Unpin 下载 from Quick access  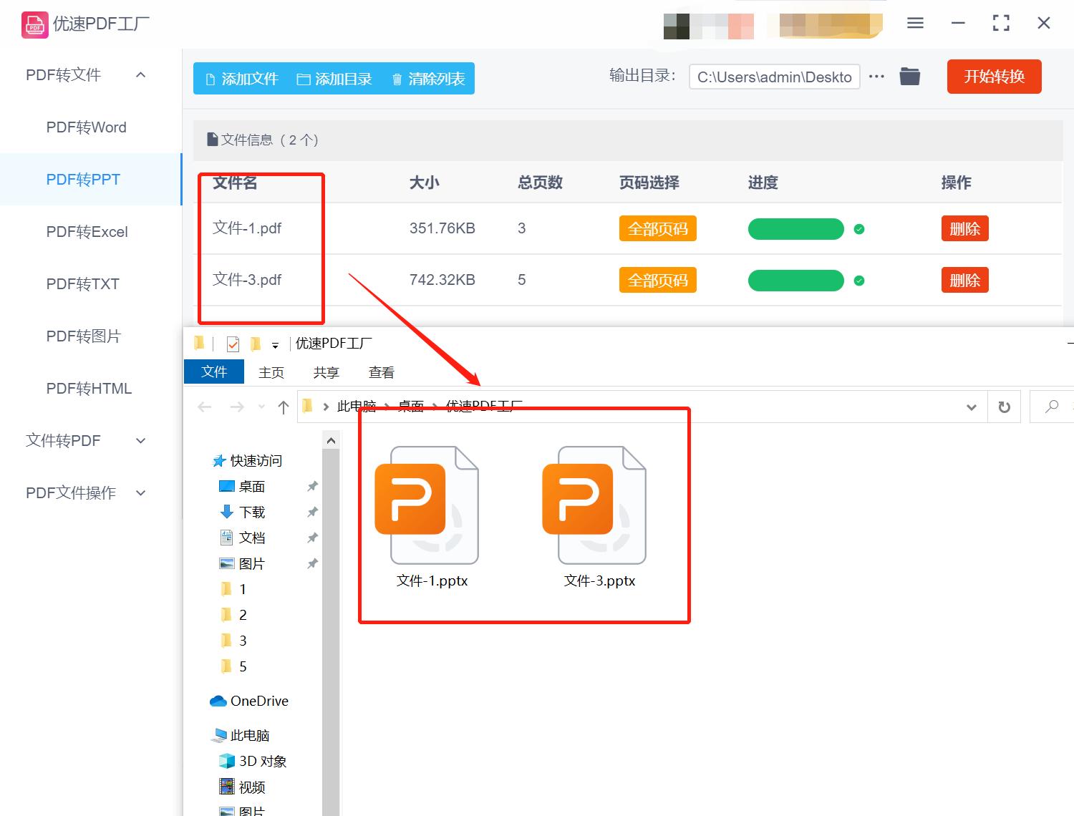pos(311,512)
